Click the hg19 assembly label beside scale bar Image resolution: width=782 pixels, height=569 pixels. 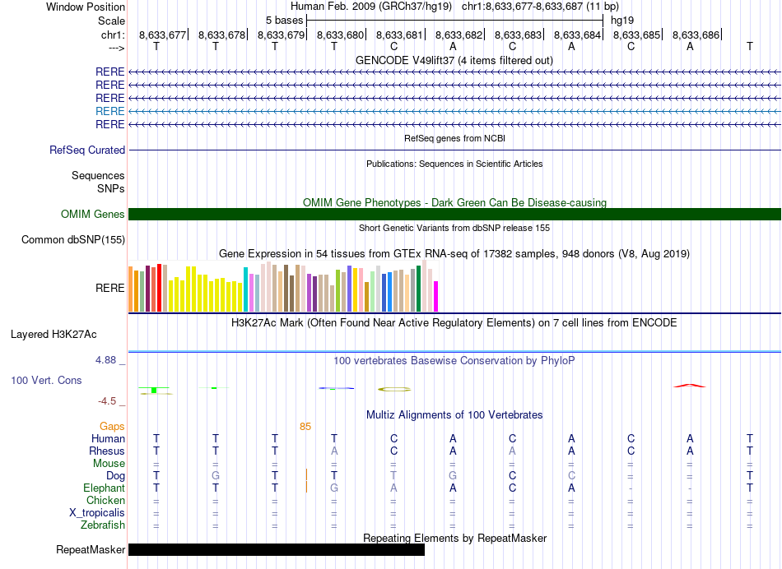[x=622, y=21]
